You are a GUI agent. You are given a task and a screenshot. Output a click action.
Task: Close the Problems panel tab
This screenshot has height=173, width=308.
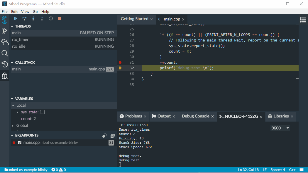coord(145,116)
